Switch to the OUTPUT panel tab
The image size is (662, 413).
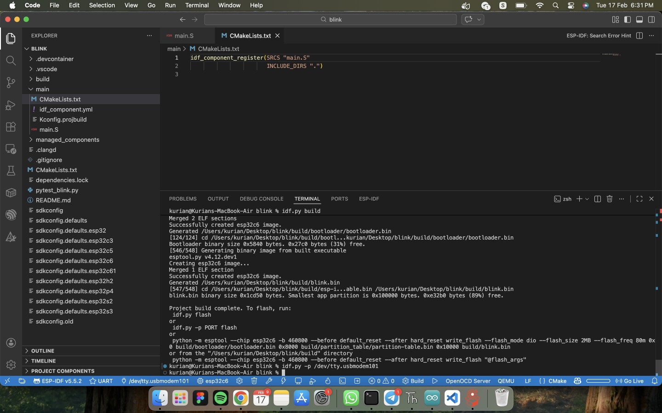(x=218, y=199)
